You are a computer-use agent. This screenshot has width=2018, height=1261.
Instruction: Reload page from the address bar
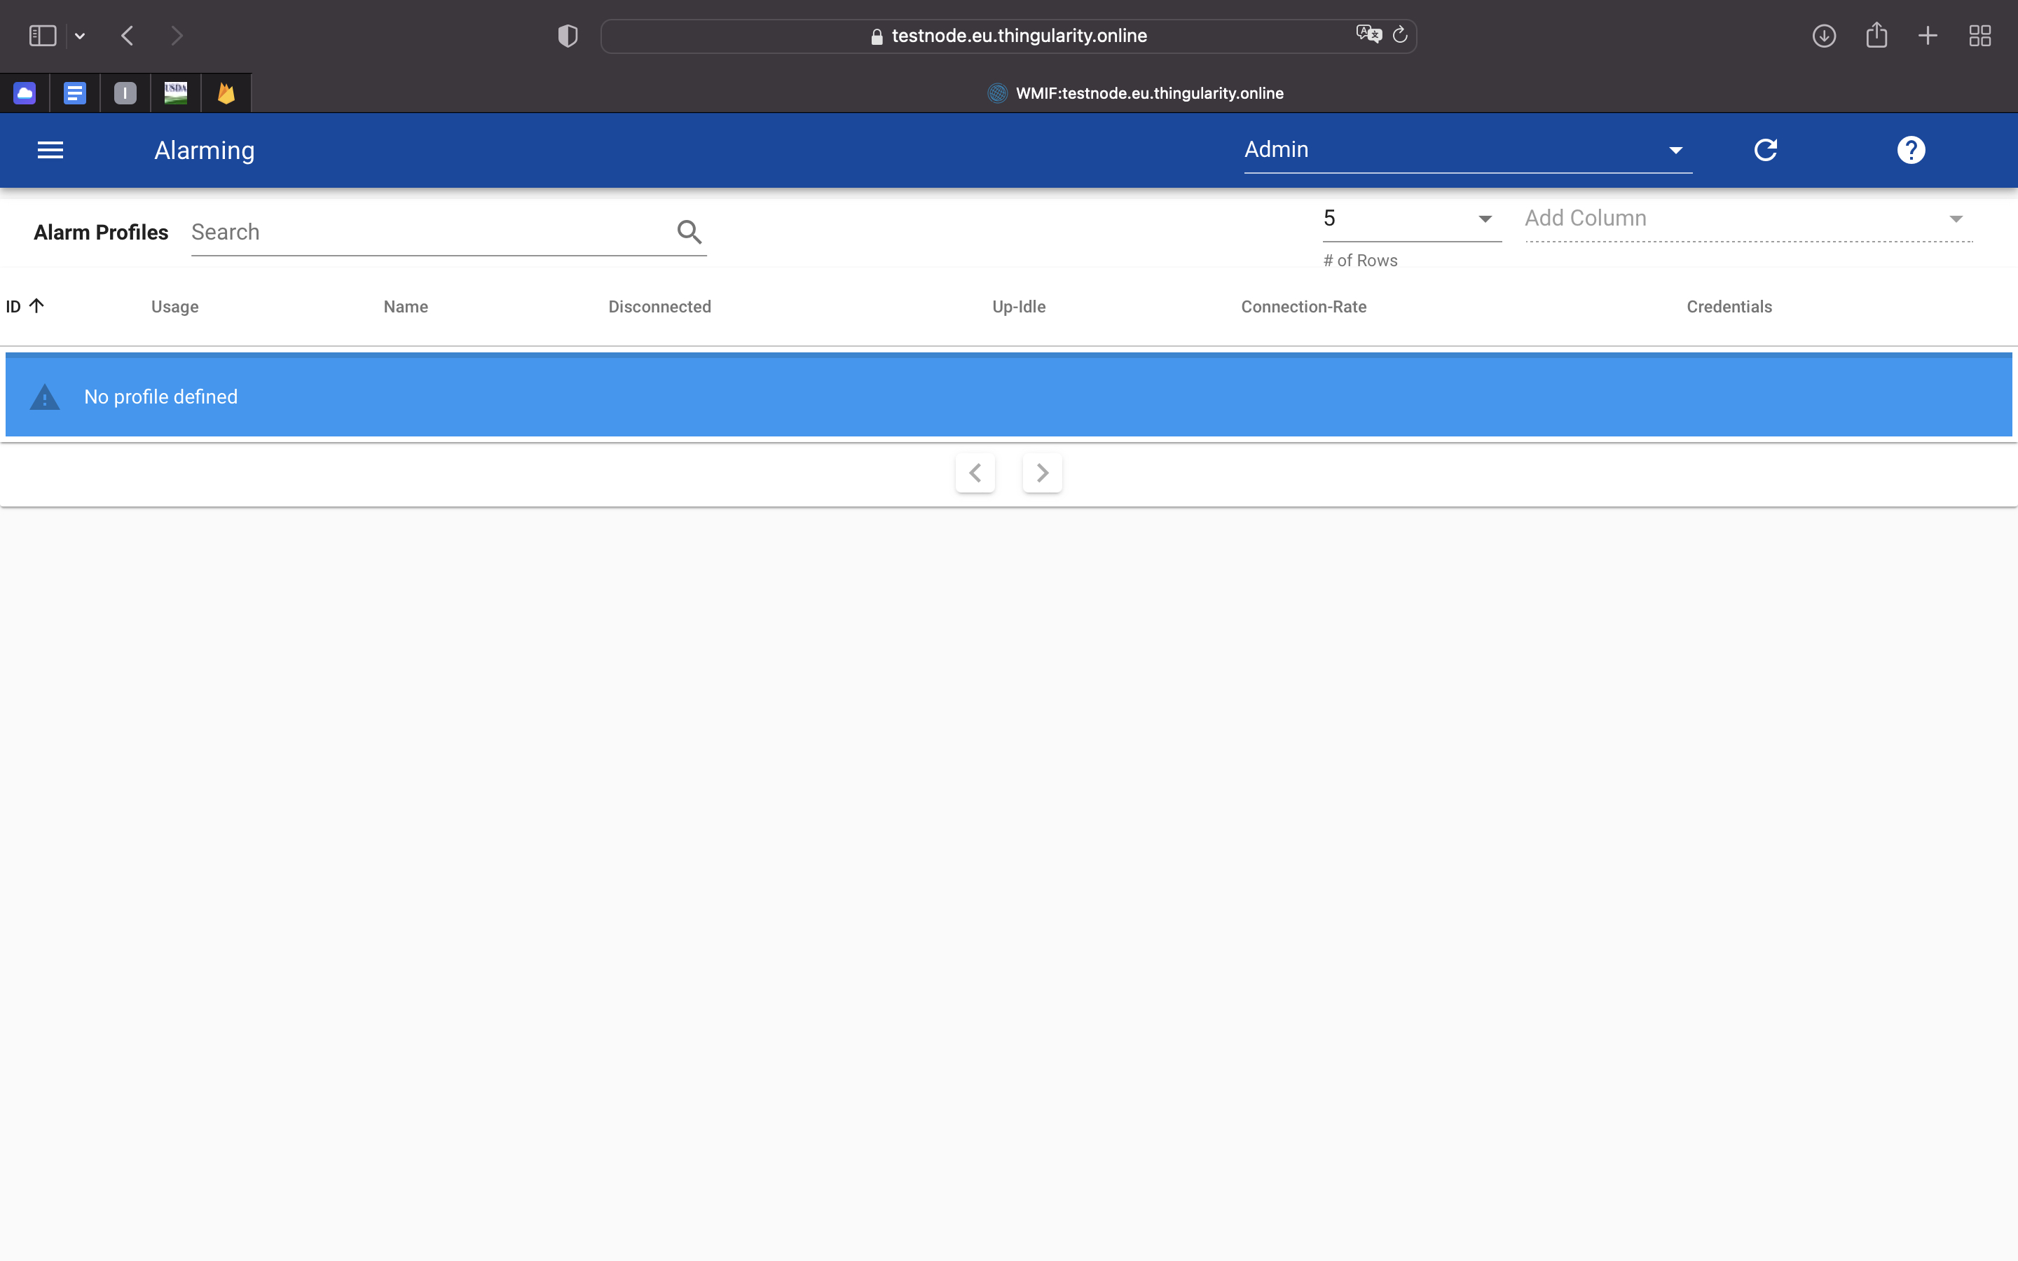(x=1400, y=35)
